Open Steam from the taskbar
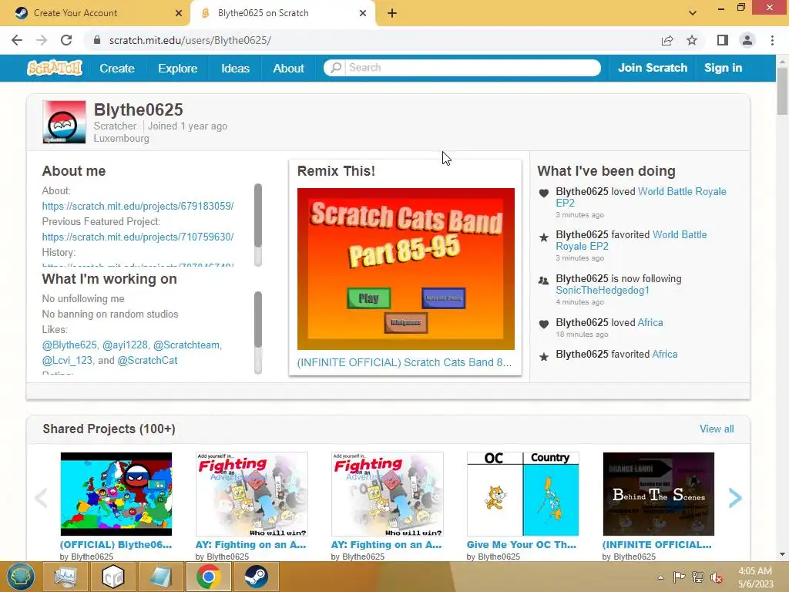 click(256, 577)
